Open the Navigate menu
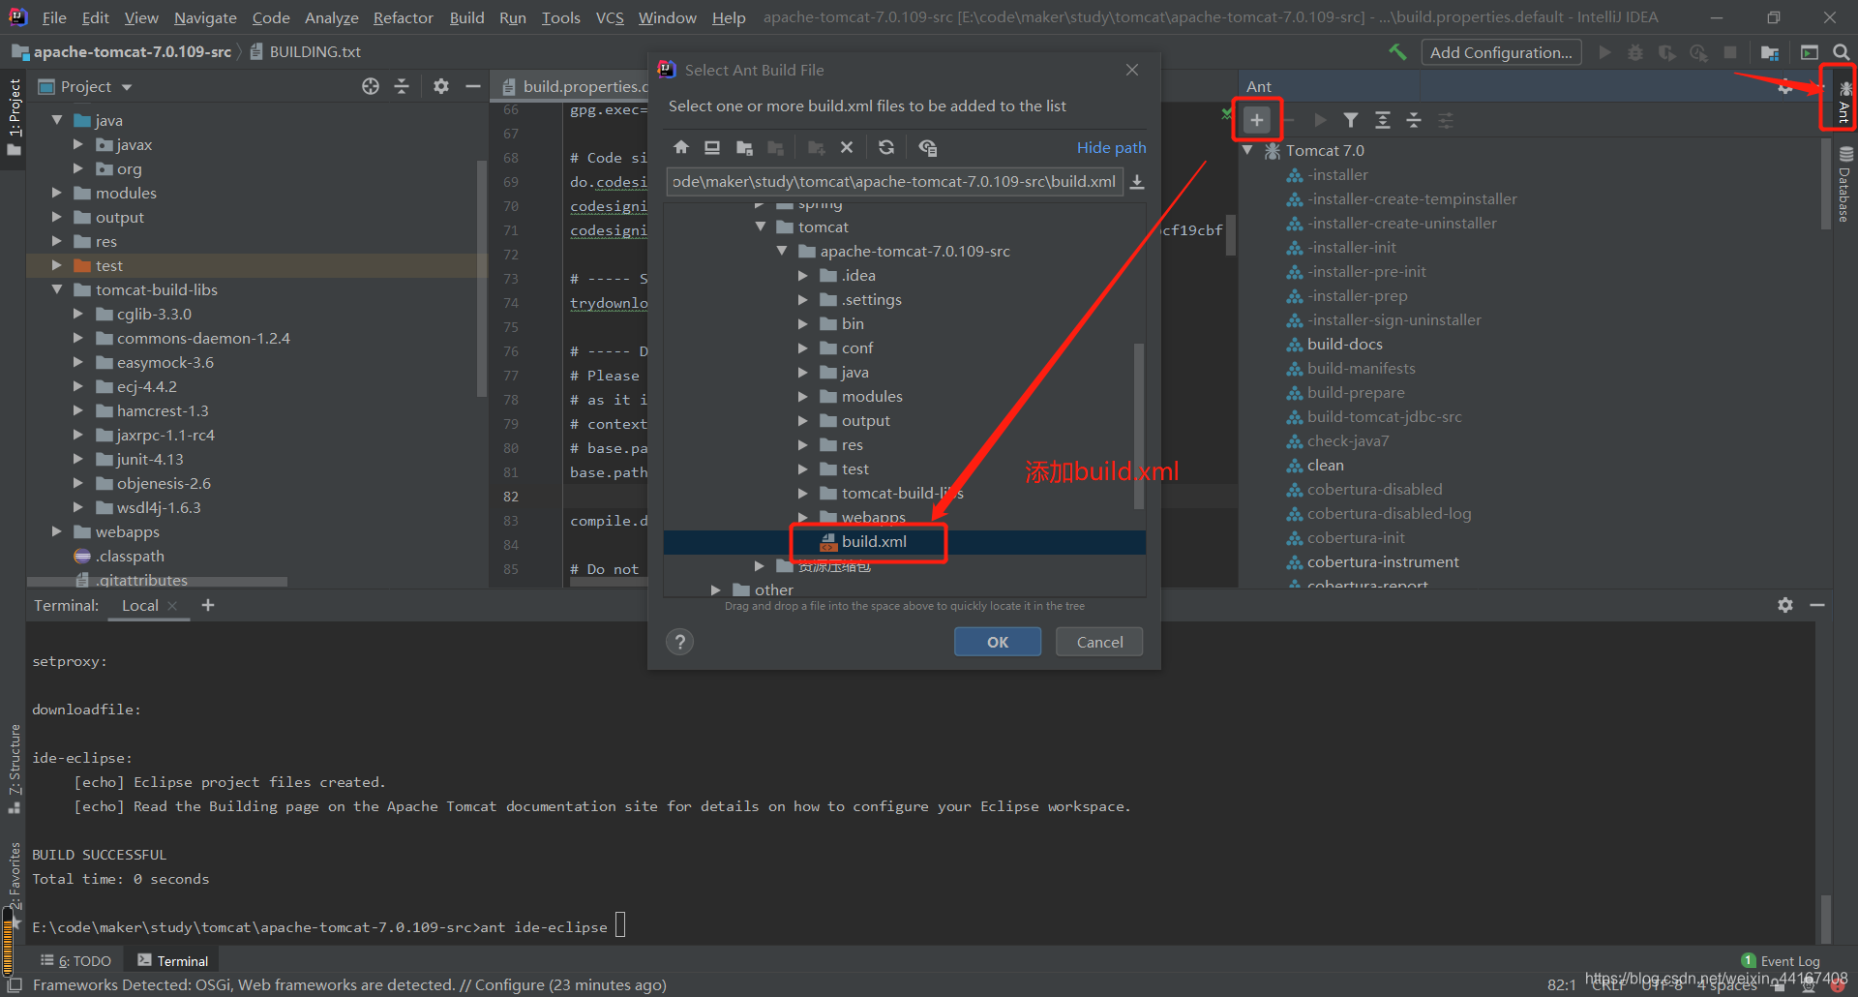The image size is (1858, 997). click(x=205, y=17)
